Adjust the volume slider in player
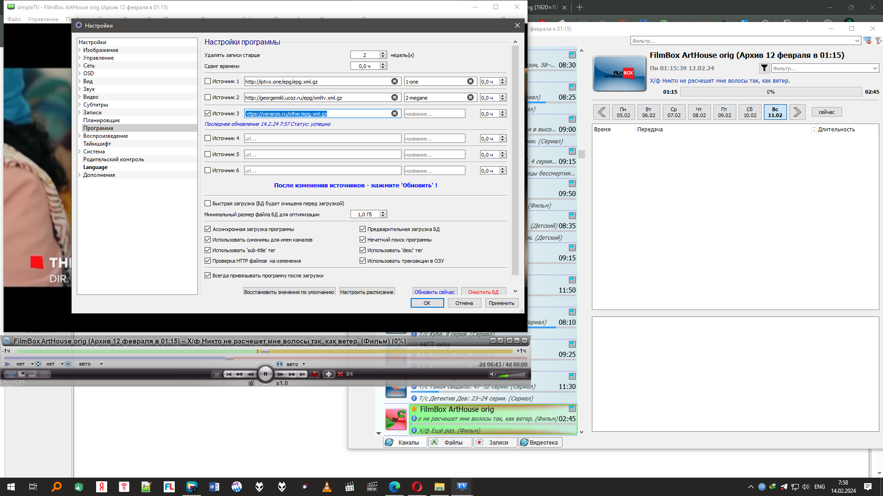This screenshot has width=883, height=496. click(511, 374)
